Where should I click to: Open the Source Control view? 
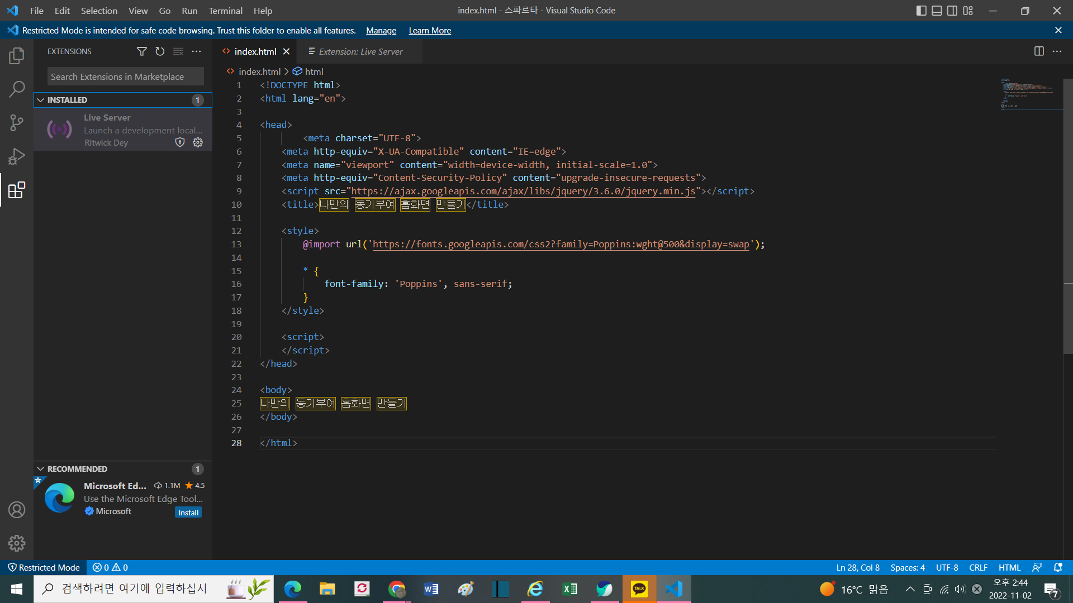17,123
